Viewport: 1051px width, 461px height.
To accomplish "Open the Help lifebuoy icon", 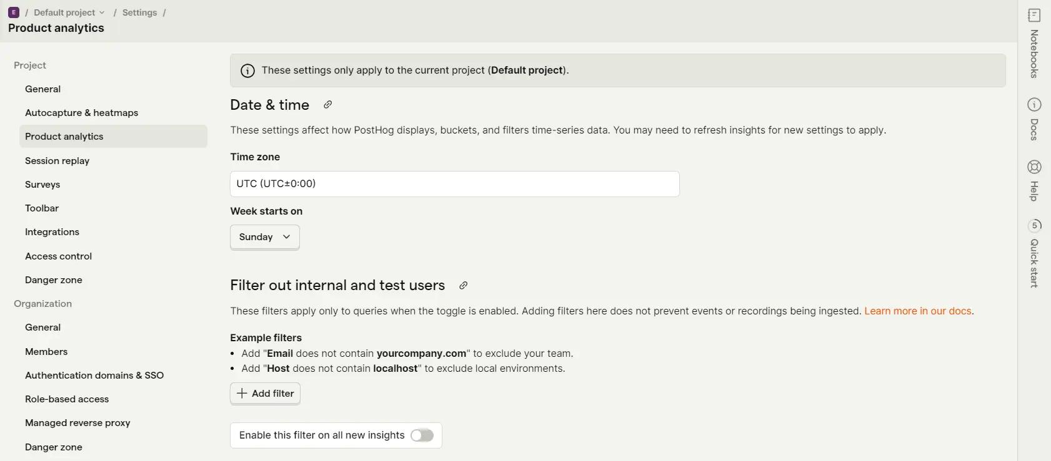I will click(1034, 167).
